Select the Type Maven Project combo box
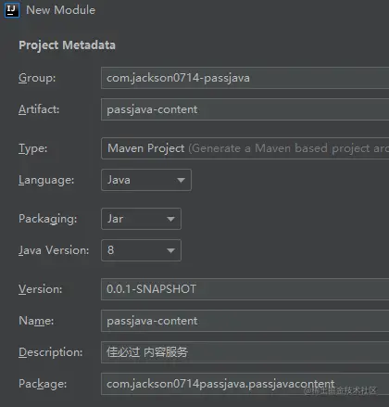This screenshot has height=407, width=389. [245, 148]
